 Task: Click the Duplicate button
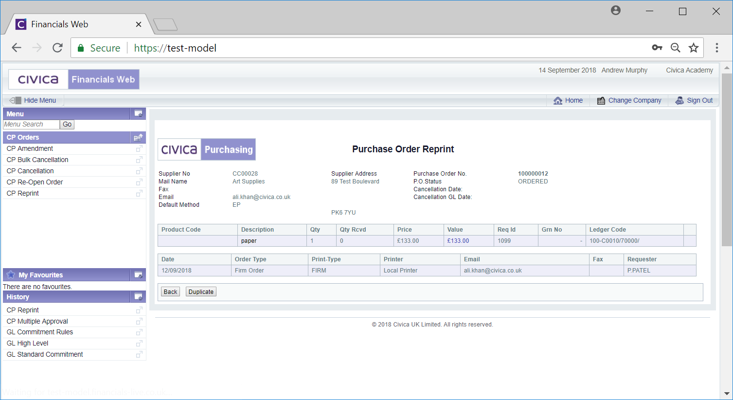[x=201, y=292]
